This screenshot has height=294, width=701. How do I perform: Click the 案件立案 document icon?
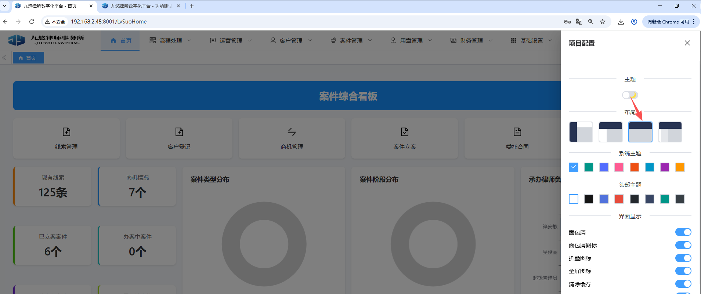pyautogui.click(x=405, y=132)
